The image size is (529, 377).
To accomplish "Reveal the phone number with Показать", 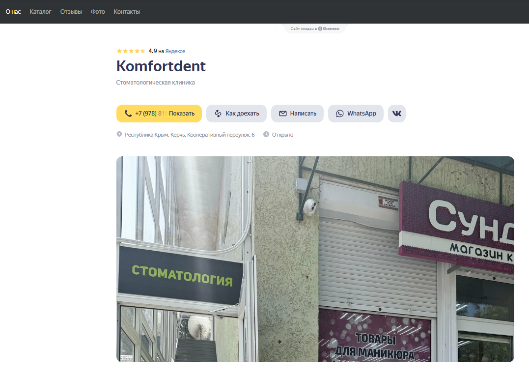I will 182,114.
